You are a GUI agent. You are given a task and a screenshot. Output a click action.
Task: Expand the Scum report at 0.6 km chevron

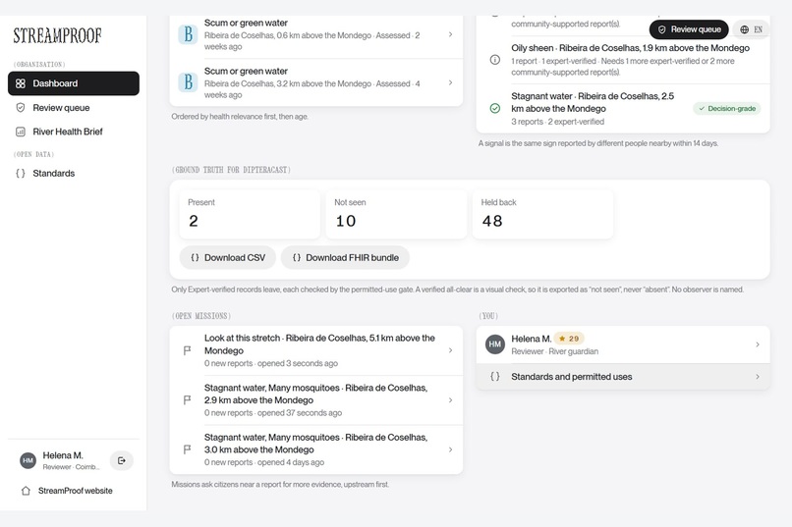[450, 34]
